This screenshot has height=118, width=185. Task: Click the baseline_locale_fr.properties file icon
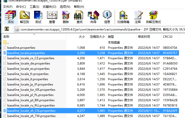5,74
